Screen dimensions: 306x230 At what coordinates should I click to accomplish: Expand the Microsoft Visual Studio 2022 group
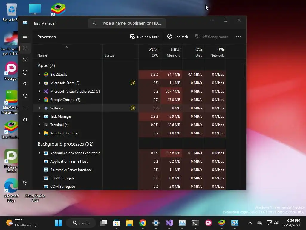(39, 91)
